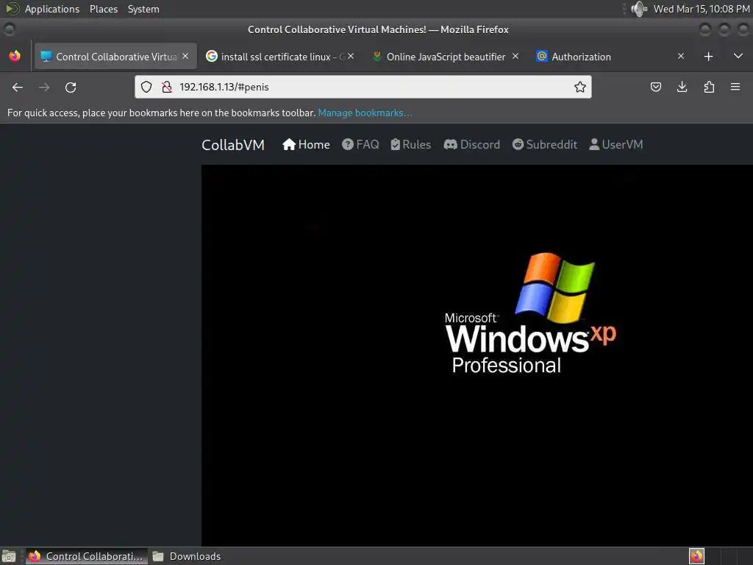Close the Online JavaScript beautifier tab
Screen dimensions: 753x565
(515, 56)
